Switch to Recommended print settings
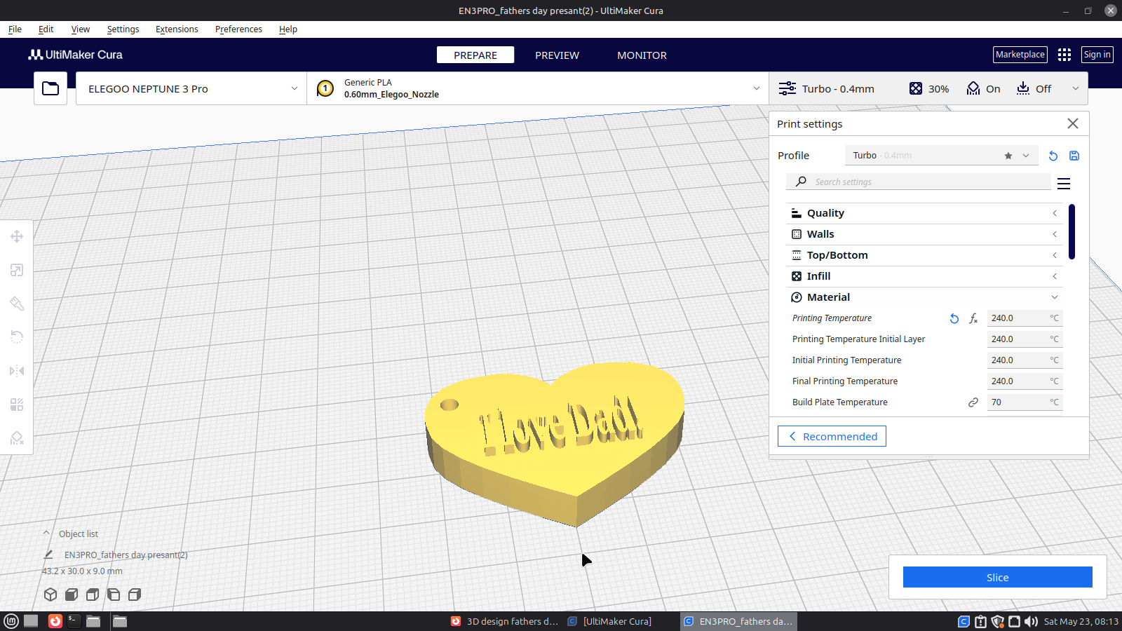Image resolution: width=1122 pixels, height=631 pixels. [x=832, y=436]
